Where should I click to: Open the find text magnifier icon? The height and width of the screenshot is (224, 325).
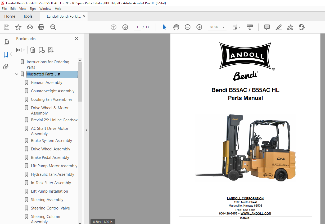(53, 27)
